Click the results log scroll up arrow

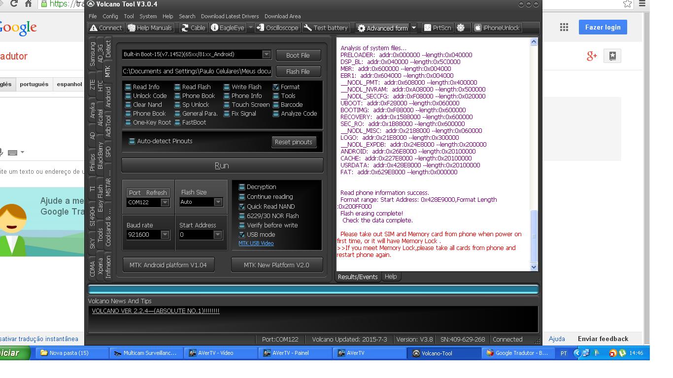pos(534,42)
